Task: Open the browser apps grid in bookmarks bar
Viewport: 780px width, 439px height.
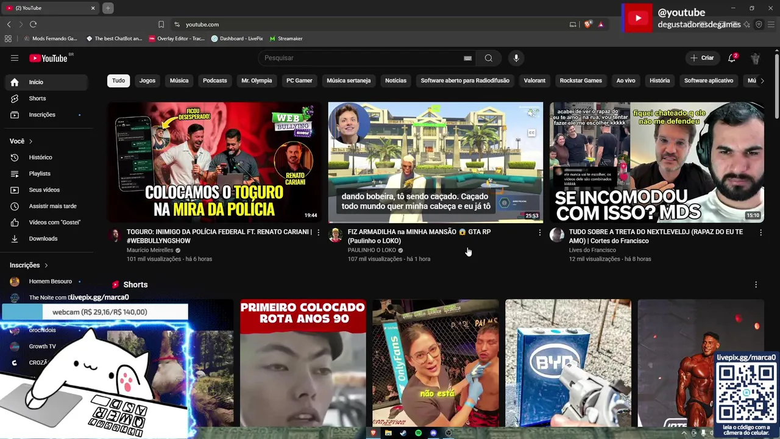Action: 8,38
